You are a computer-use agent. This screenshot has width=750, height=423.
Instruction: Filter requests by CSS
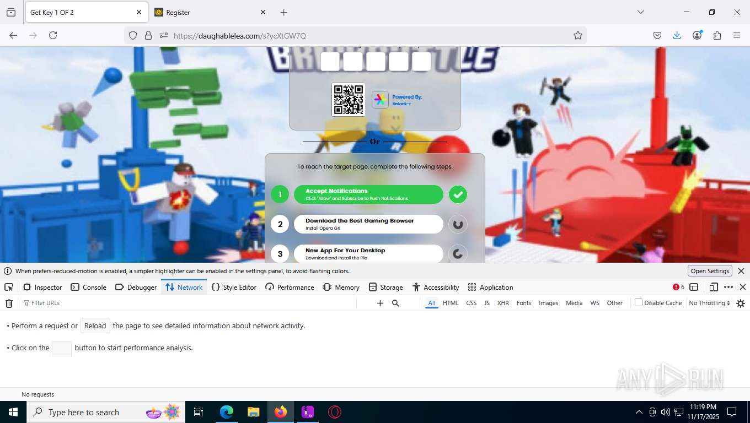click(471, 303)
